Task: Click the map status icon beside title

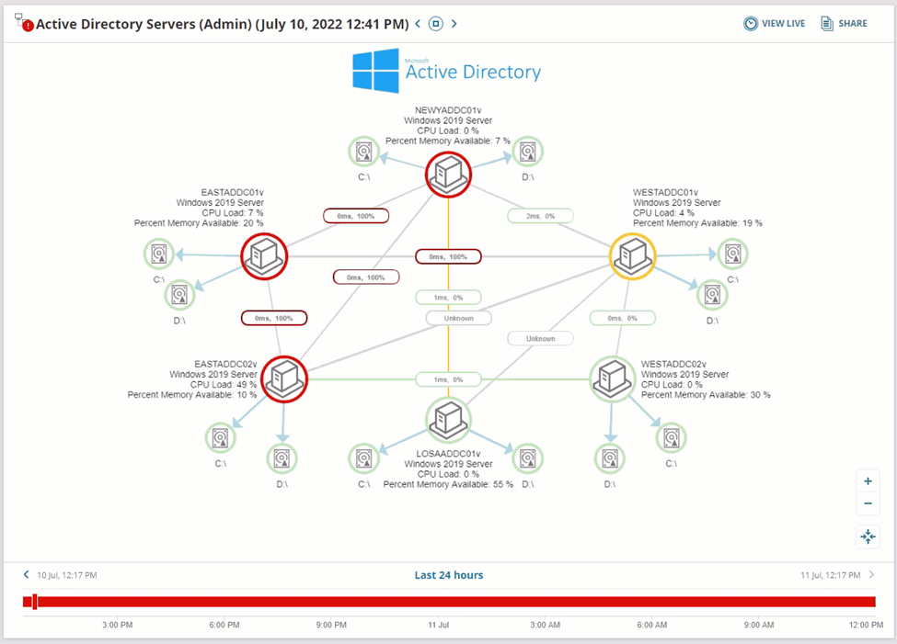Action: click(x=24, y=23)
